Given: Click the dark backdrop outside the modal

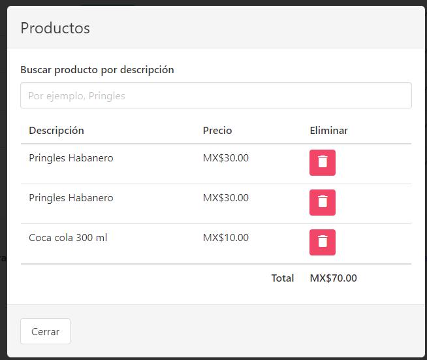Looking at the screenshot, I should click(x=3, y=196).
